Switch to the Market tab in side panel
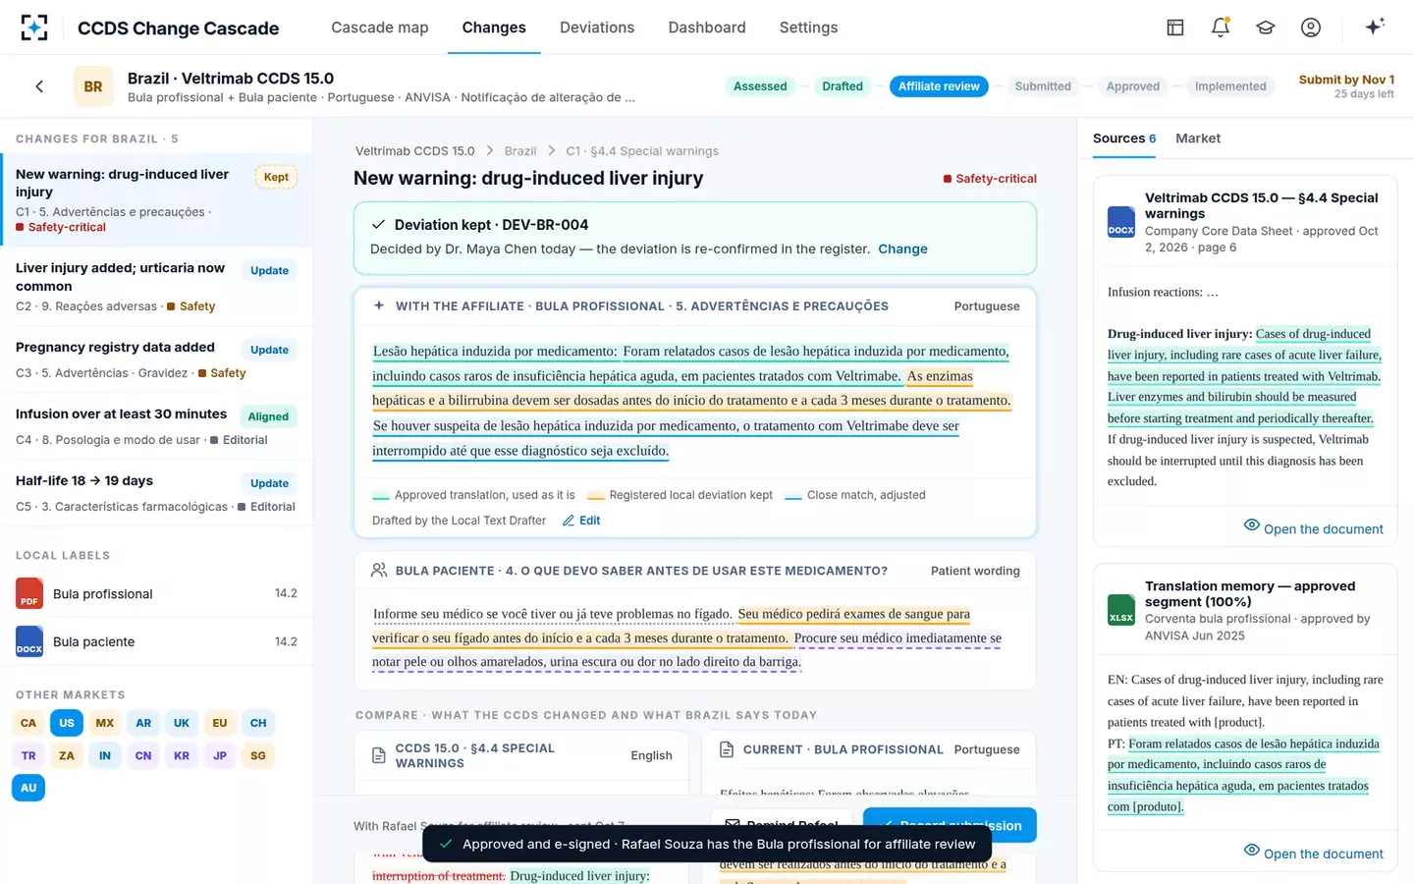1414x884 pixels. pyautogui.click(x=1198, y=138)
